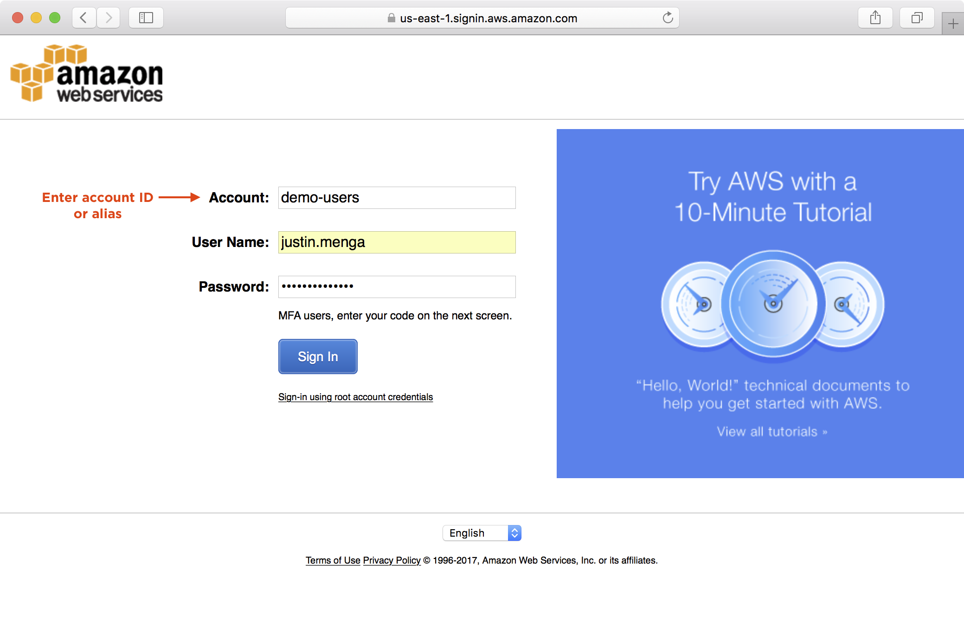Image resolution: width=964 pixels, height=636 pixels.
Task: Open the English language dropdown
Action: (x=482, y=533)
